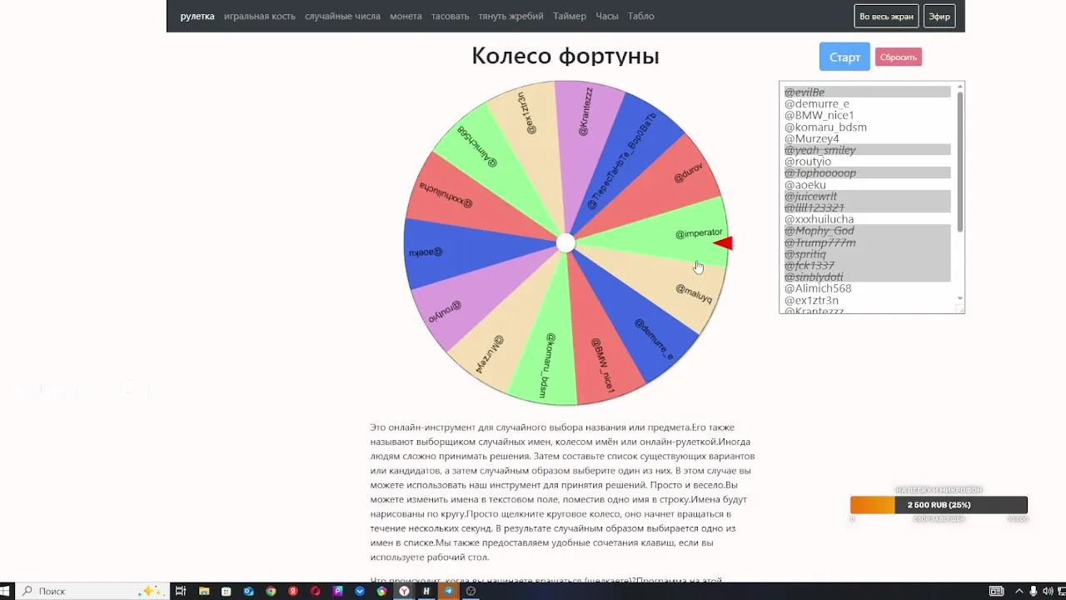
Task: Open Microsoft Store from the taskbar
Action: 227,591
